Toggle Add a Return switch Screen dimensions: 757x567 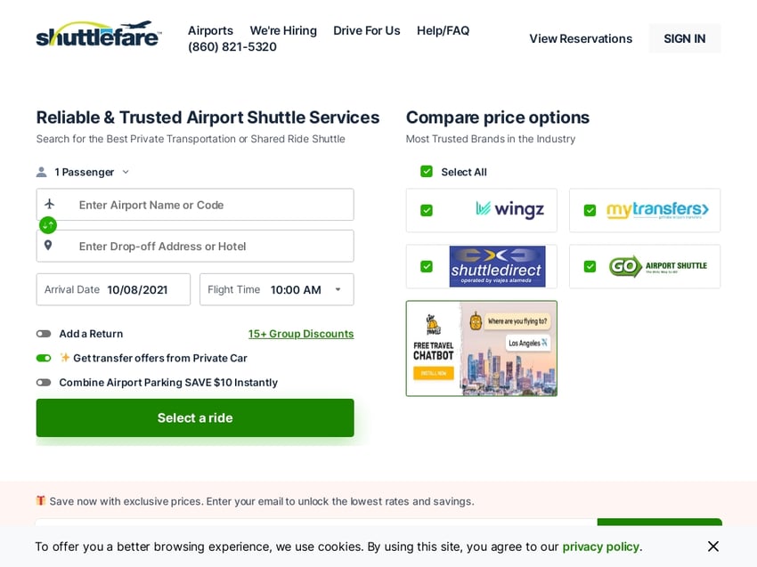(x=44, y=334)
